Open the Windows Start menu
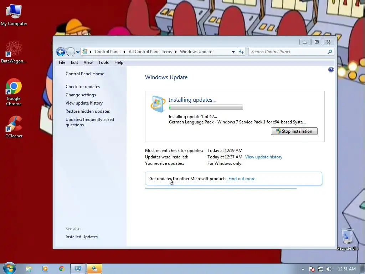The image size is (365, 274). [x=9, y=268]
